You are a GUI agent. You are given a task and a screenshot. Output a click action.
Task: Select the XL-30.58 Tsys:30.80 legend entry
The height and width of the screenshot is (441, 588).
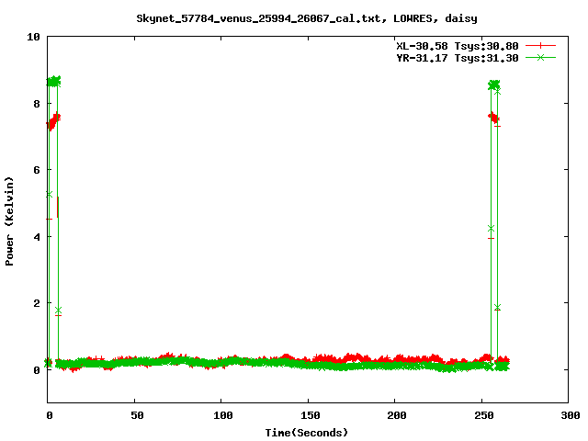(x=458, y=46)
